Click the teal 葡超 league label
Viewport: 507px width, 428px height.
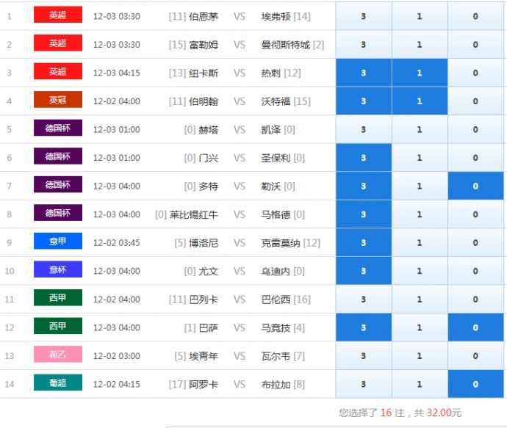point(58,383)
